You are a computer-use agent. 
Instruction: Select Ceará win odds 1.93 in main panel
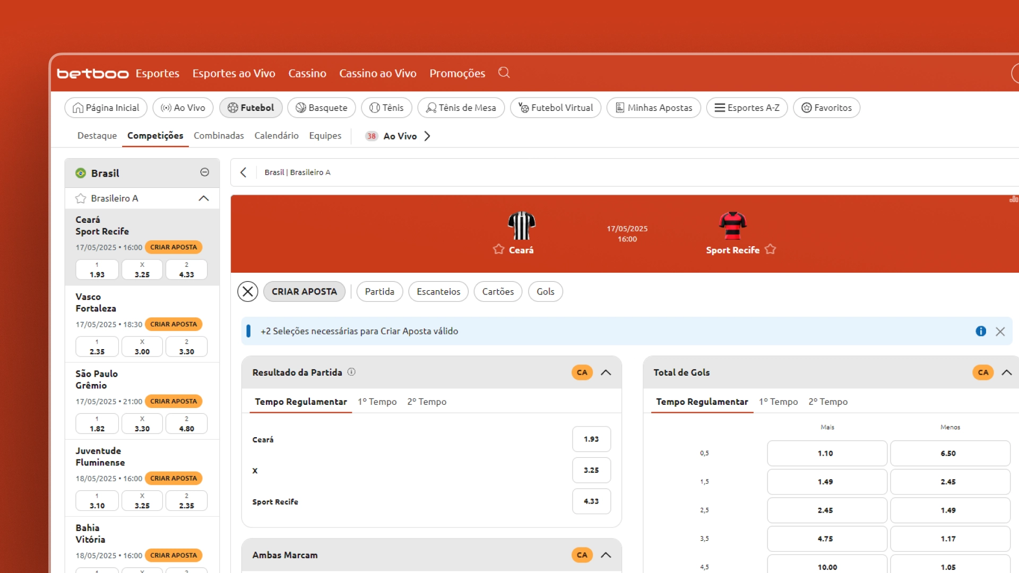[591, 439]
